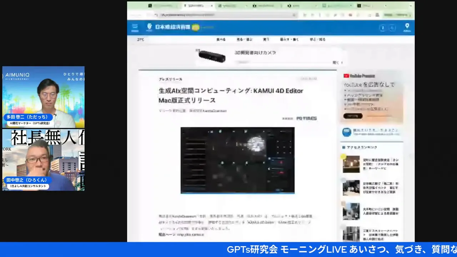Click the bookmark star in the address bar
457x257 pixels.
coord(294,15)
